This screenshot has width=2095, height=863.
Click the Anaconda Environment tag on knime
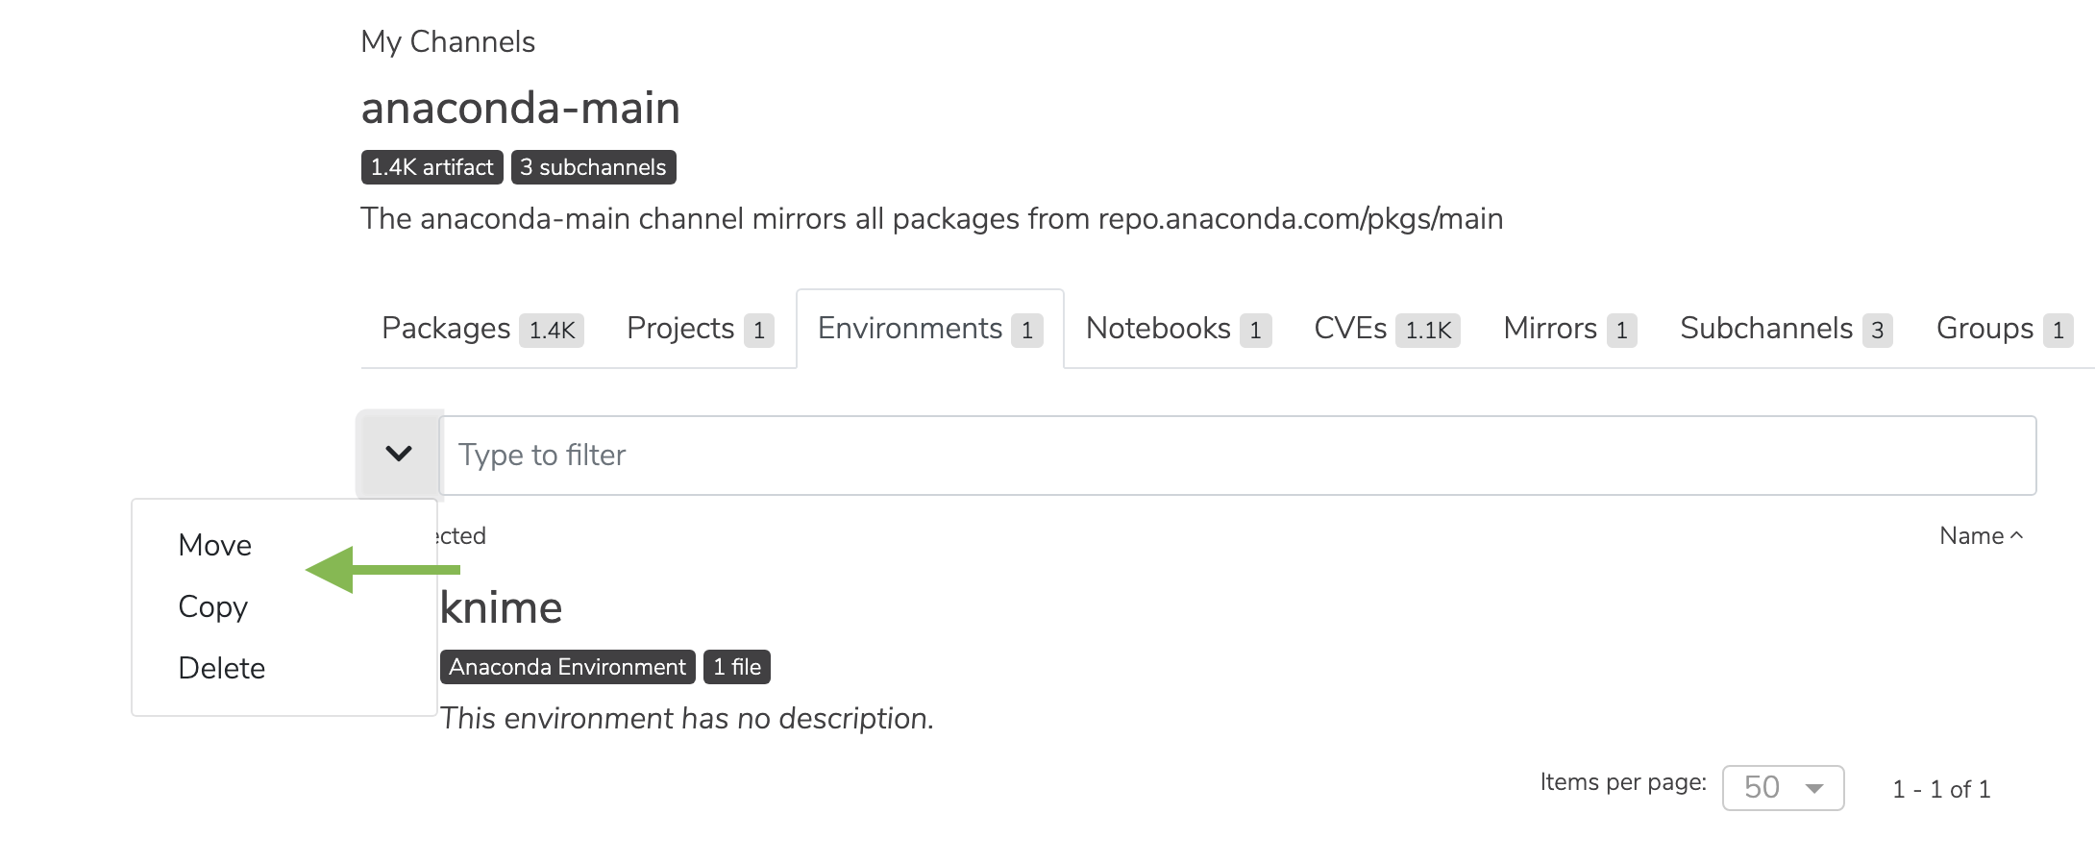tap(567, 667)
